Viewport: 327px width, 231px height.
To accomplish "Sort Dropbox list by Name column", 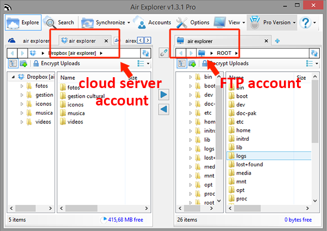I will tap(68, 78).
